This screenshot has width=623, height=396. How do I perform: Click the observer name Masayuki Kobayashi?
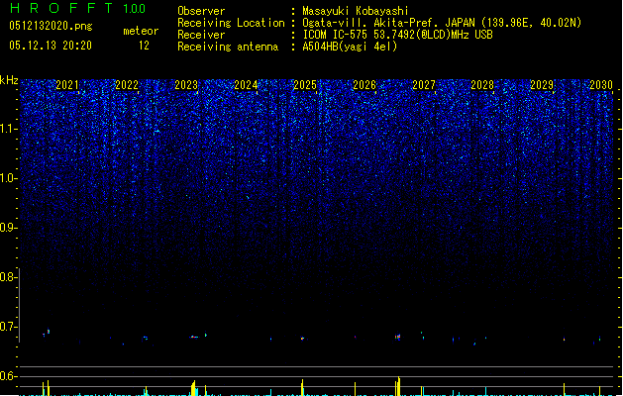pyautogui.click(x=356, y=11)
